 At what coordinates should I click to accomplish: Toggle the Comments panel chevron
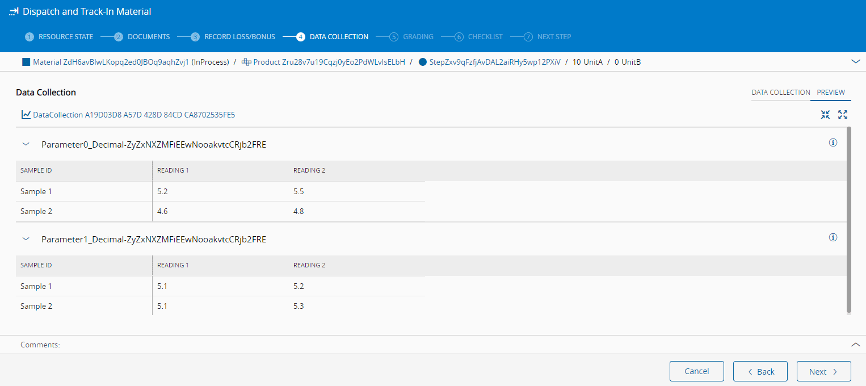[x=856, y=345]
